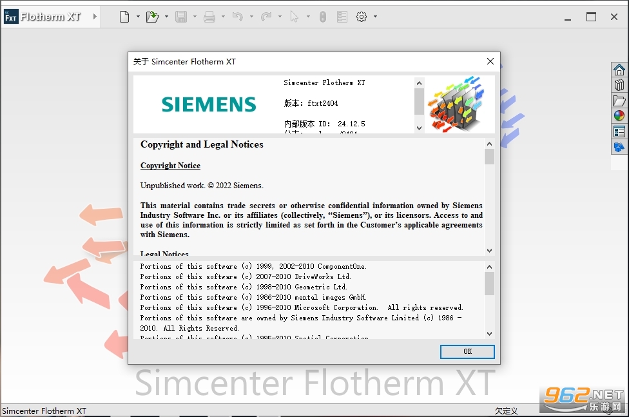
Task: Click the Geometric Ltd copyright line
Action: tap(244, 287)
